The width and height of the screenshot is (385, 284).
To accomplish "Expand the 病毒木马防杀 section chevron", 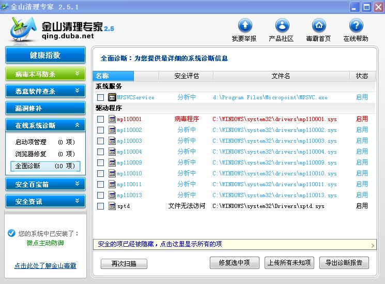I will pyautogui.click(x=78, y=73).
